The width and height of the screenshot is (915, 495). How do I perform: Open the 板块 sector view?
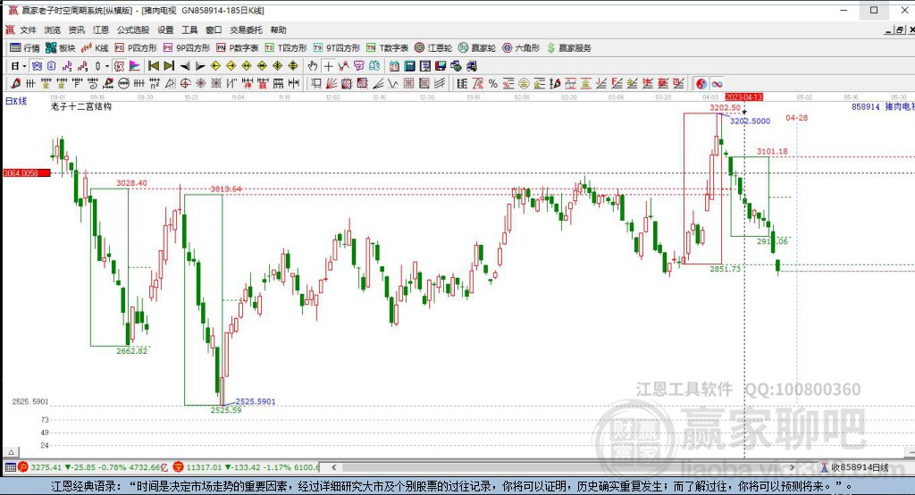click(x=61, y=48)
